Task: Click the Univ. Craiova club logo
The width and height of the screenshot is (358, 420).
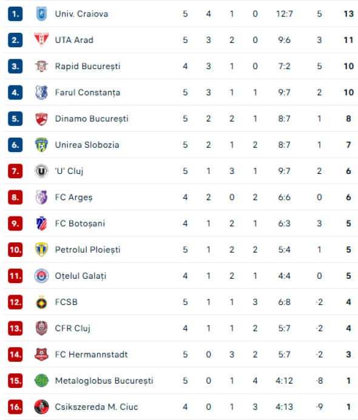Action: tap(42, 14)
